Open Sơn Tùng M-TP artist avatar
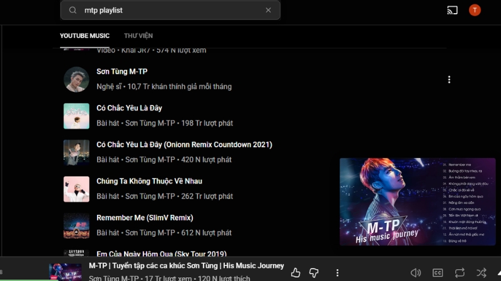Viewport: 501px width, 281px height. coord(76,79)
